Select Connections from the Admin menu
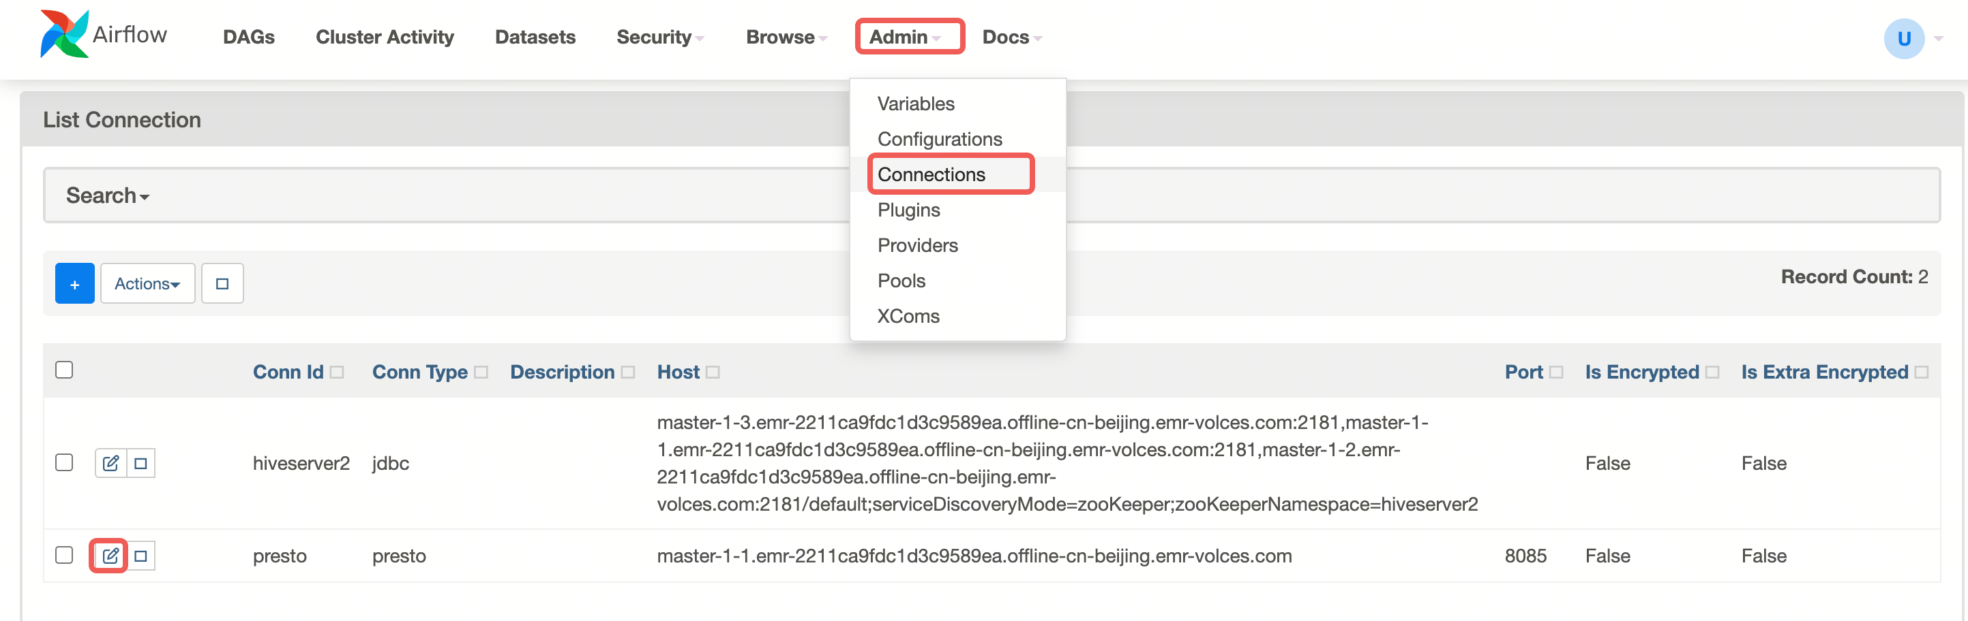Viewport: 1968px width, 621px height. [931, 174]
